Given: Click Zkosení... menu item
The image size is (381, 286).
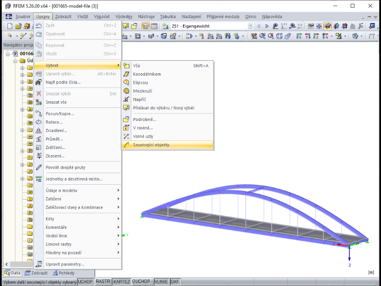Looking at the screenshot, I should (x=78, y=156).
